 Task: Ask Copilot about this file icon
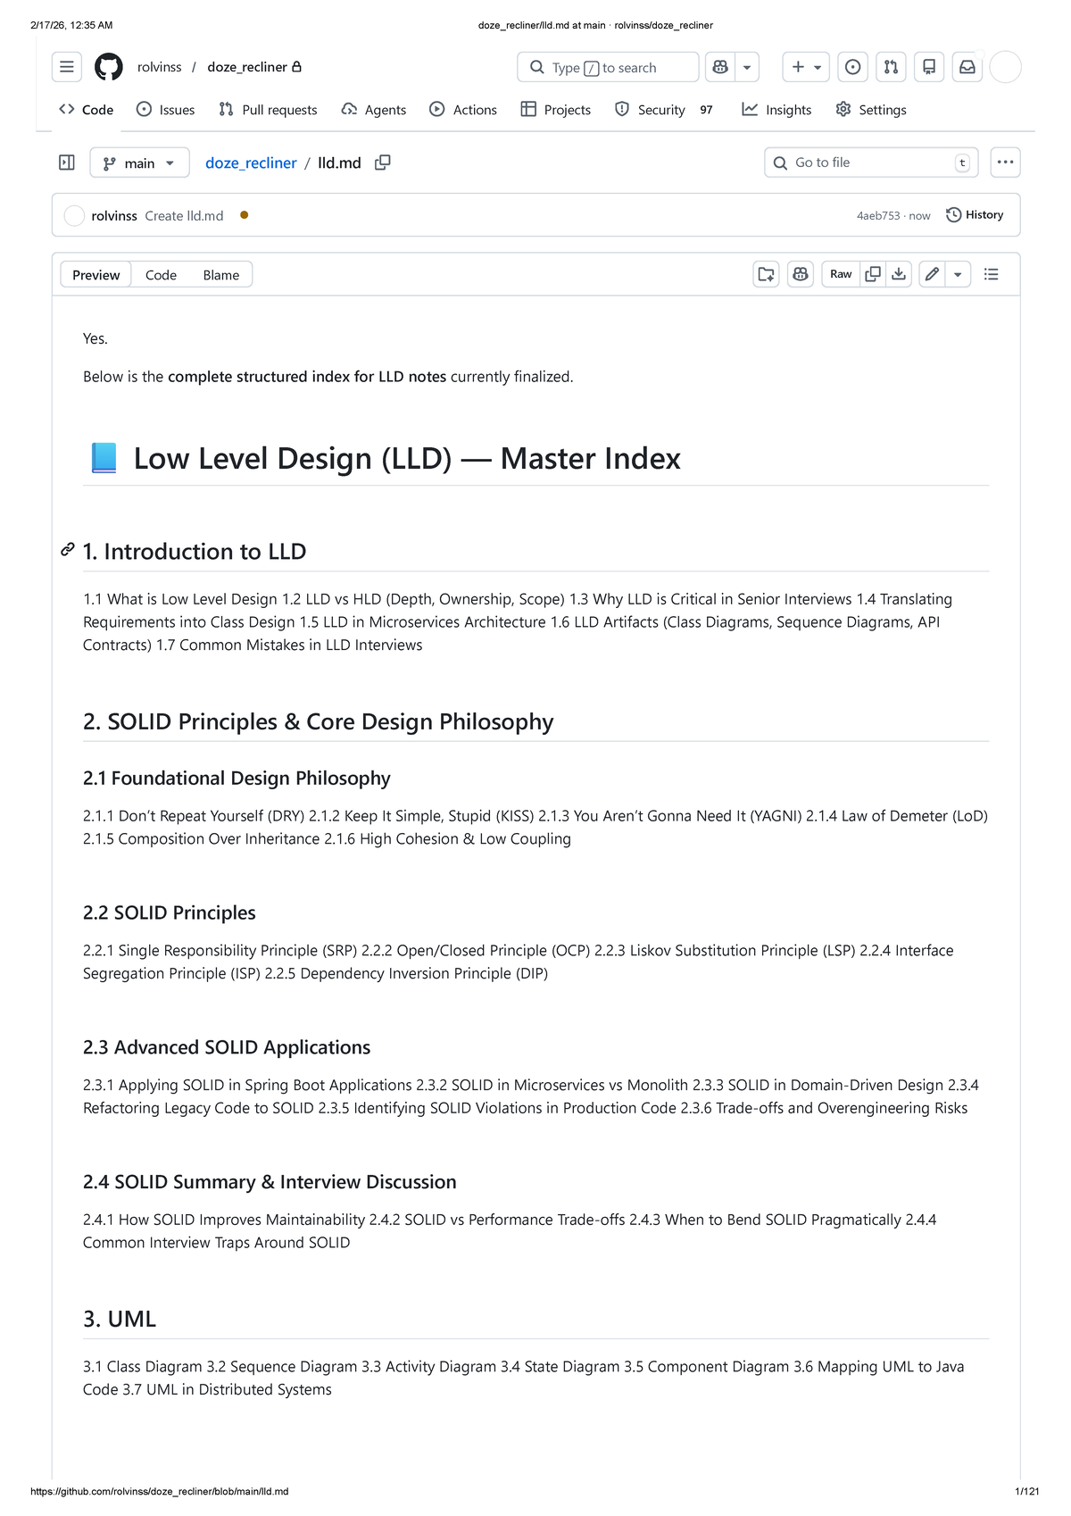tap(801, 275)
